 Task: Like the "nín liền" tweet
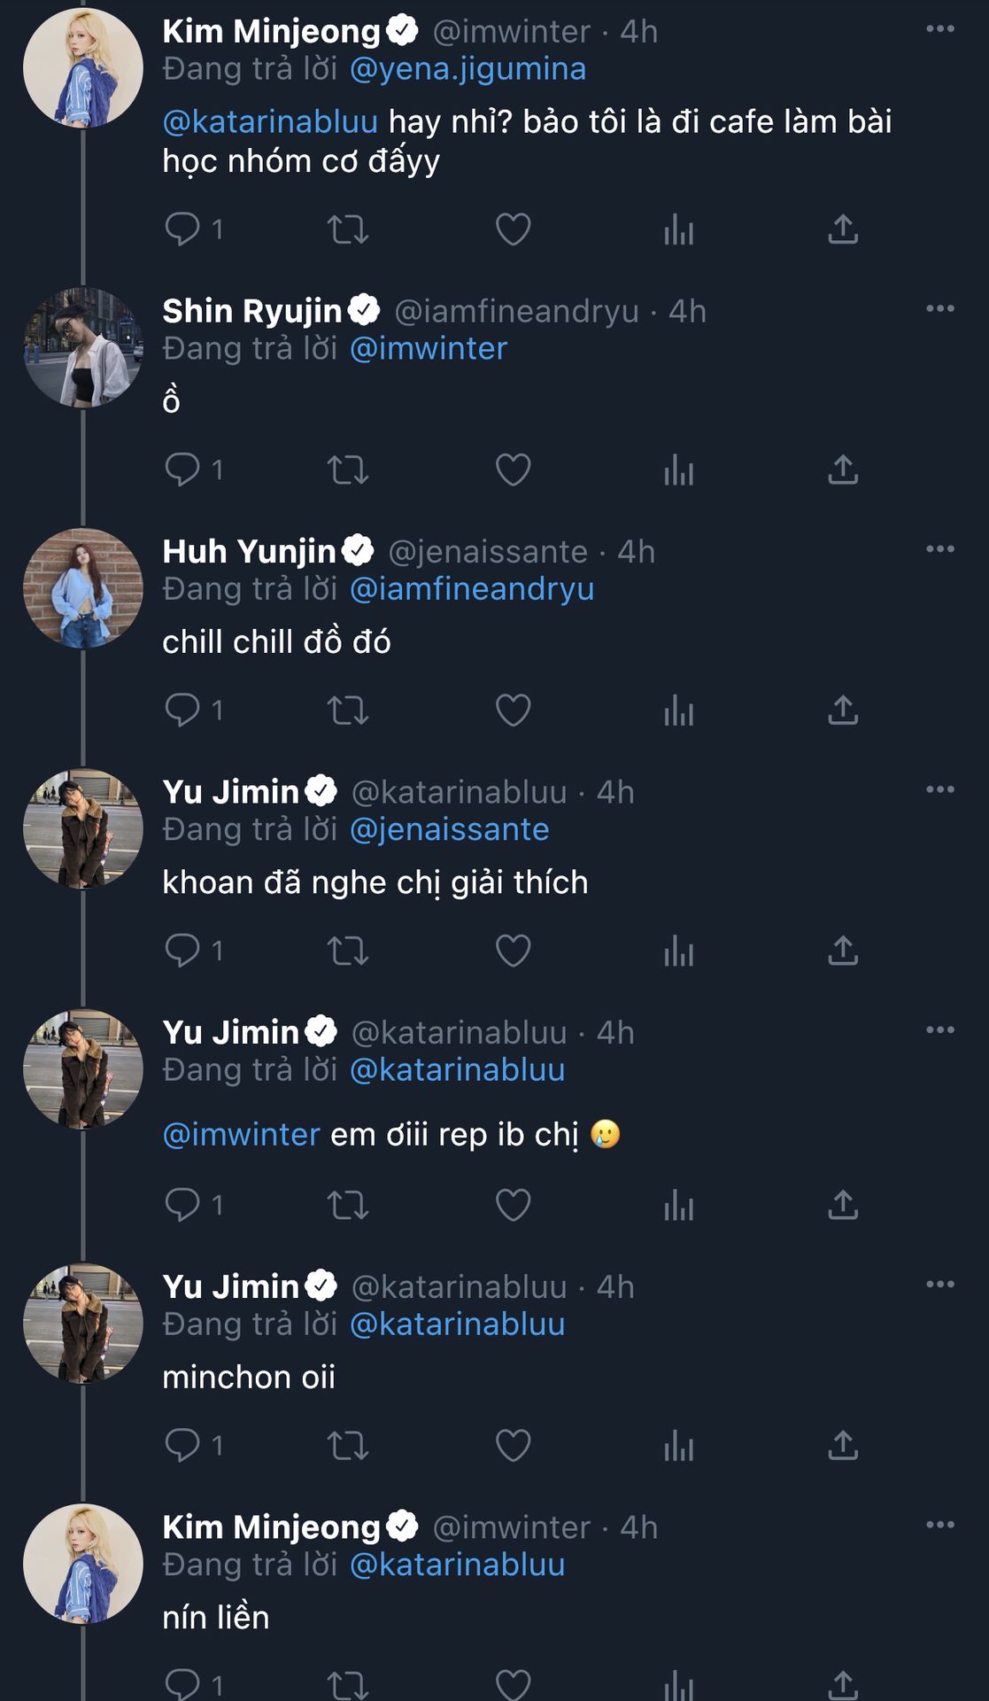pos(513,1683)
